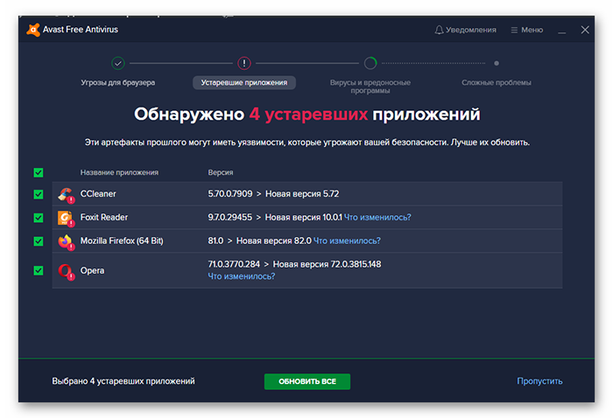Select the Угрозы для браузера step
This screenshot has height=418, width=613.
point(117,82)
